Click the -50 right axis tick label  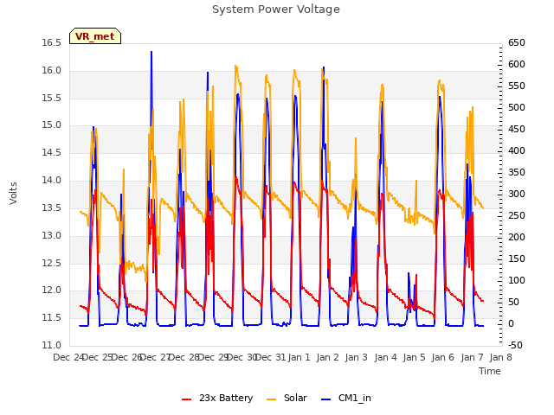tap(515, 345)
